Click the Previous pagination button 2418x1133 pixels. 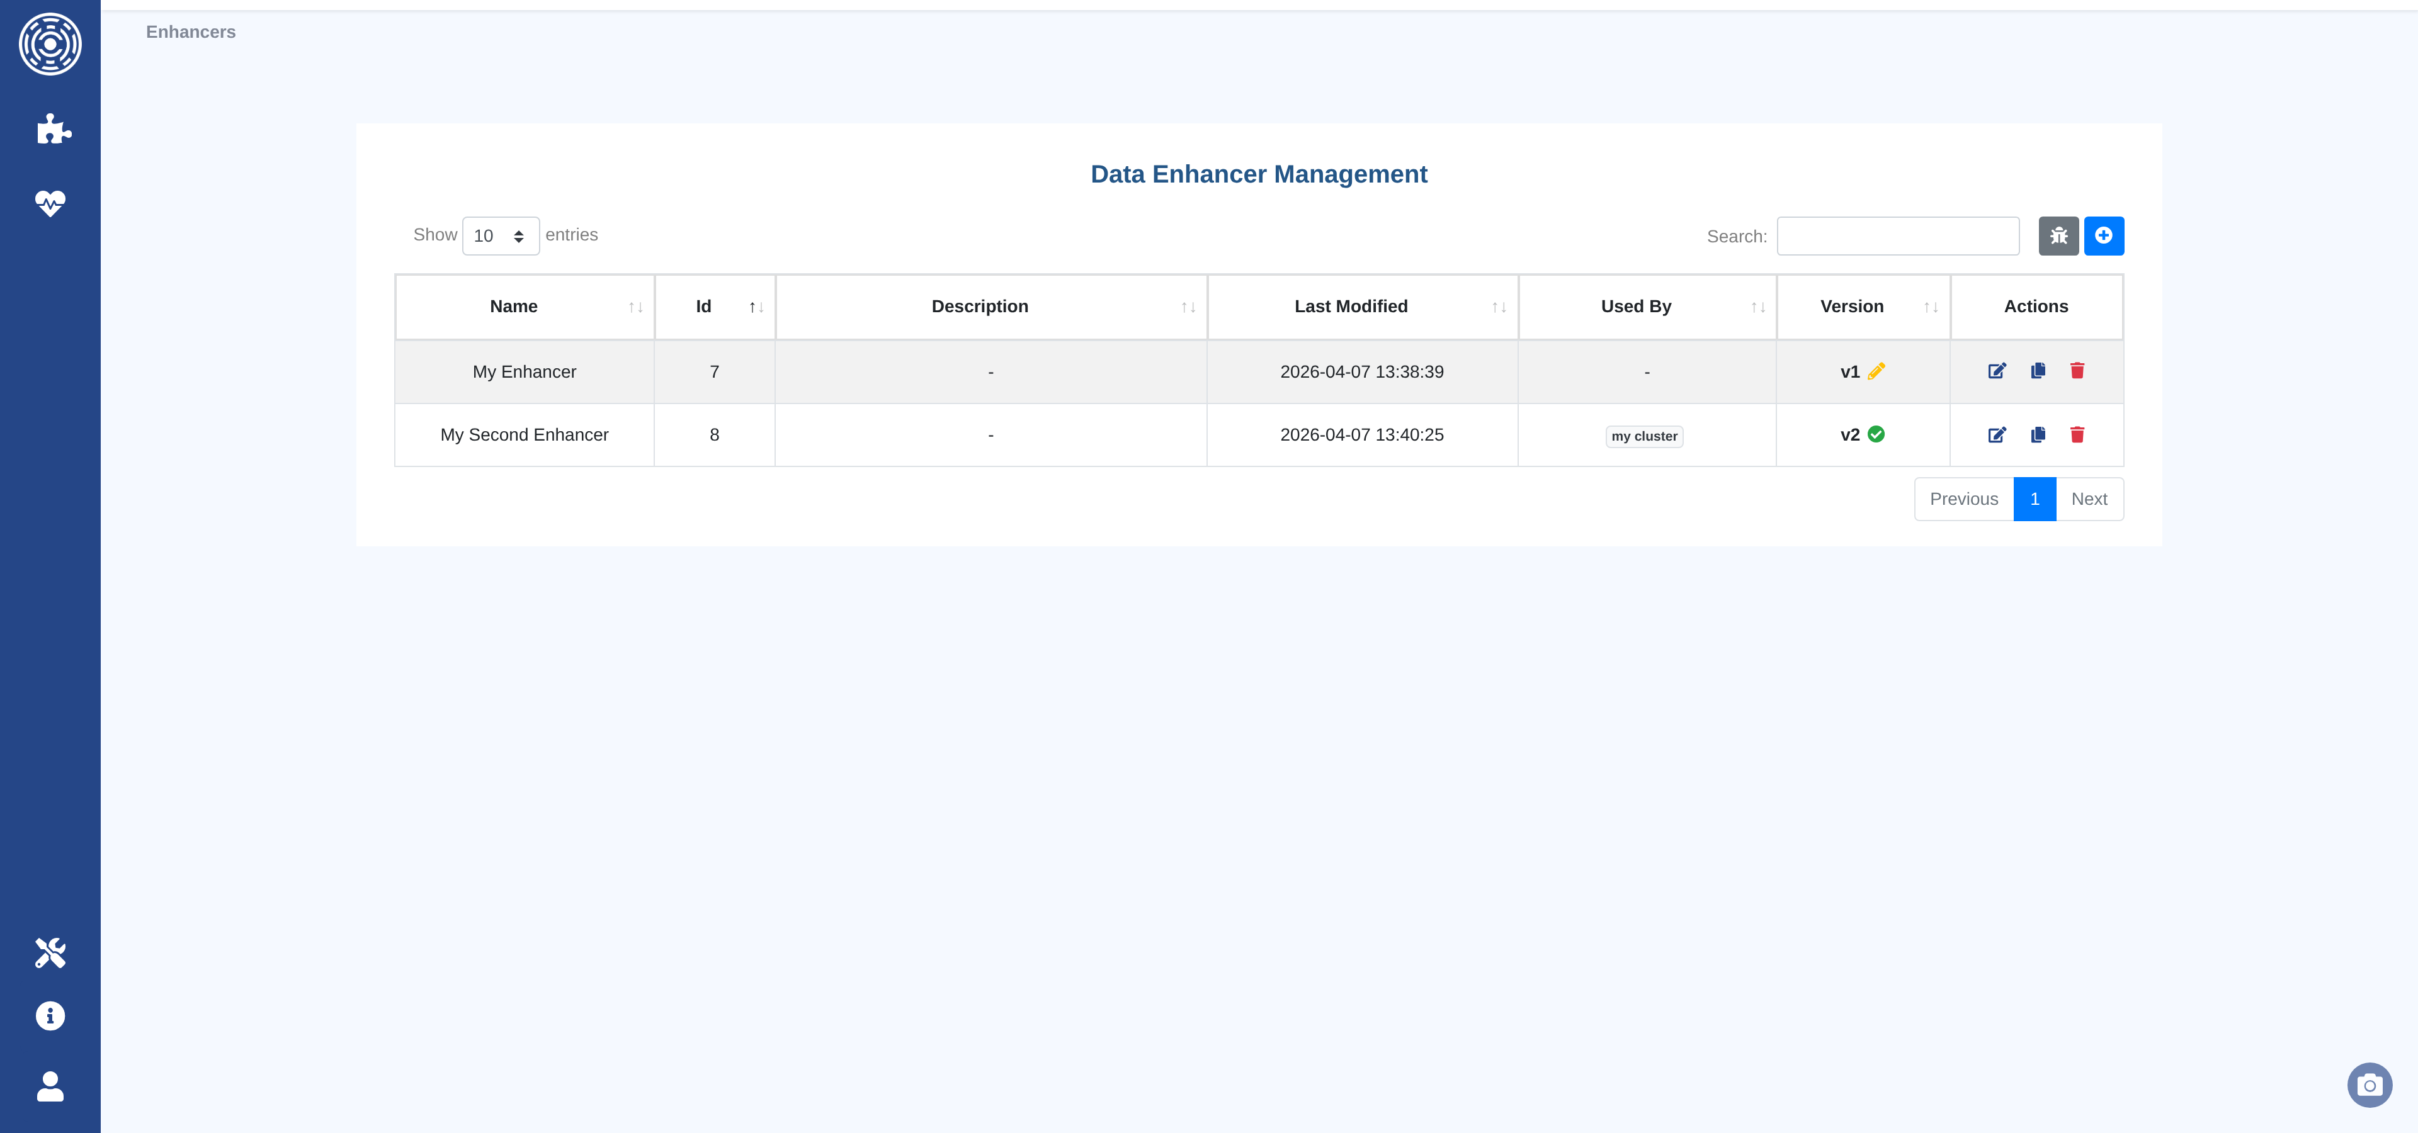click(x=1963, y=499)
